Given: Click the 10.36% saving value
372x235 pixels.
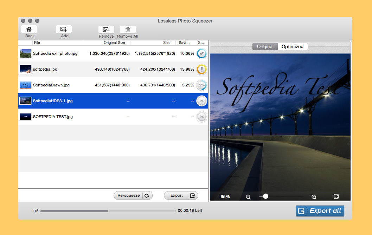Looking at the screenshot, I should (x=187, y=54).
